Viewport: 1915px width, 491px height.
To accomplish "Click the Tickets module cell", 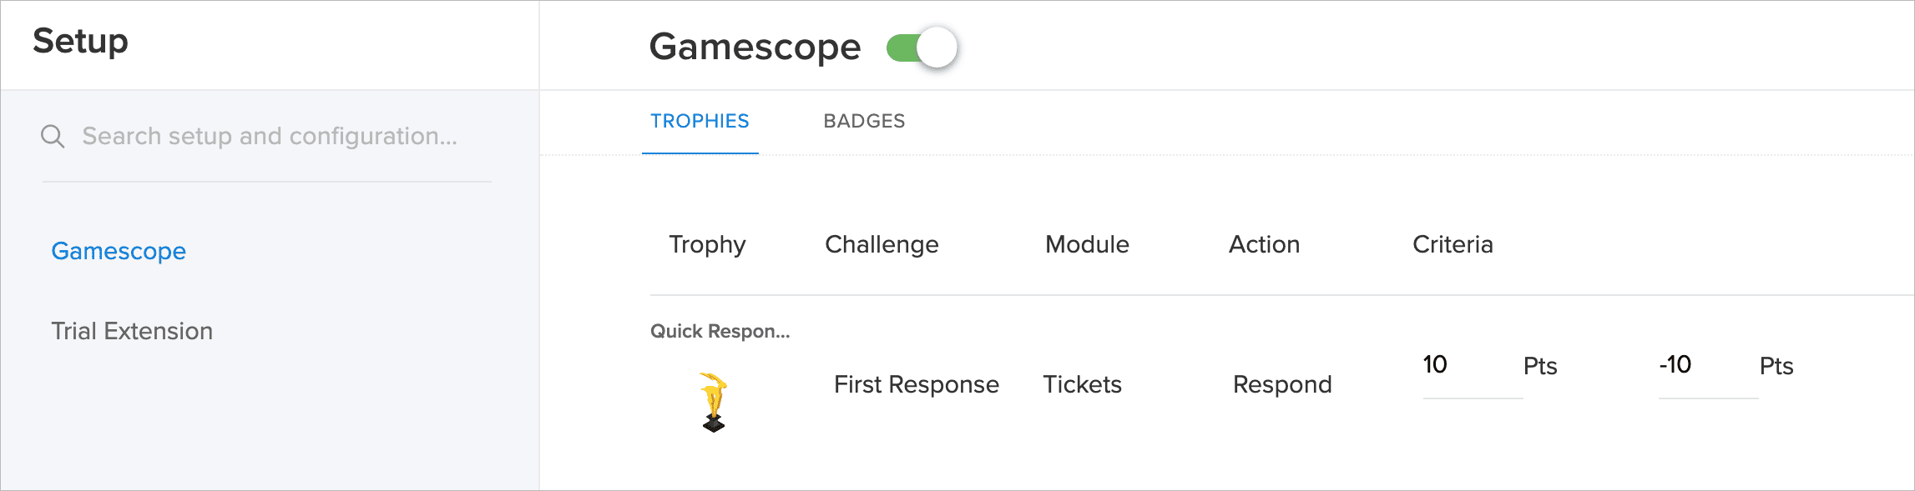I will [x=1082, y=384].
